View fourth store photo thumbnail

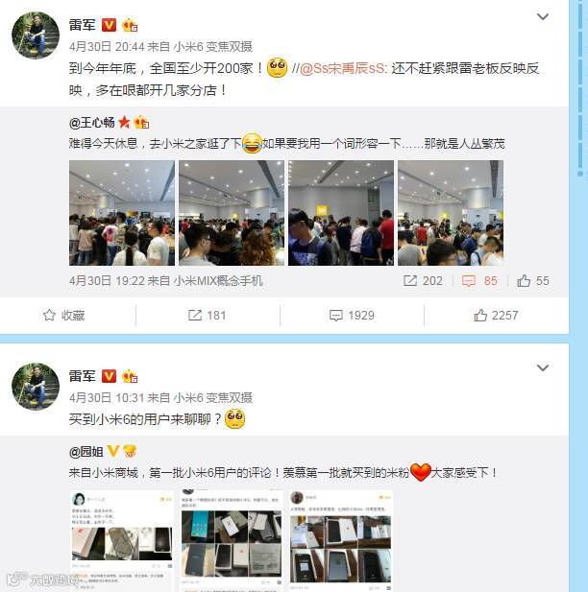[x=451, y=213]
